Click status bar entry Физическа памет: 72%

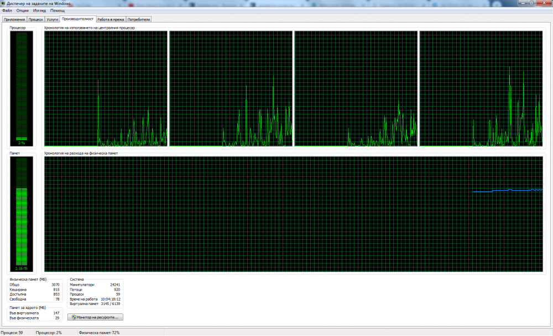(99, 333)
